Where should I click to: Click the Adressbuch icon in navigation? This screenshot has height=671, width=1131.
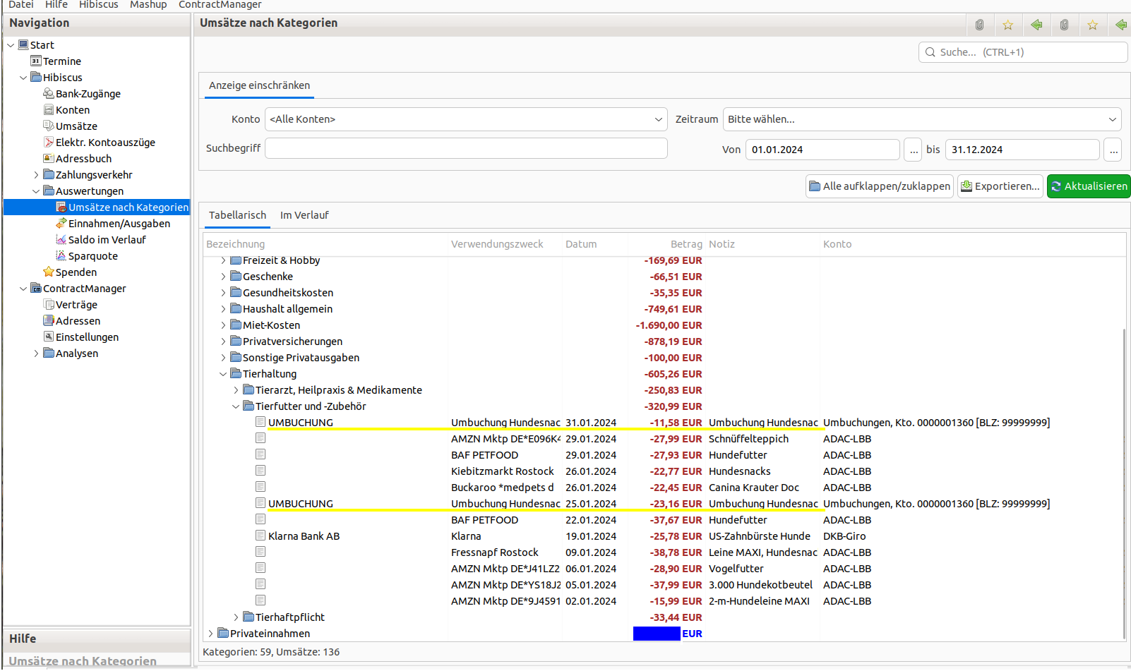click(49, 159)
